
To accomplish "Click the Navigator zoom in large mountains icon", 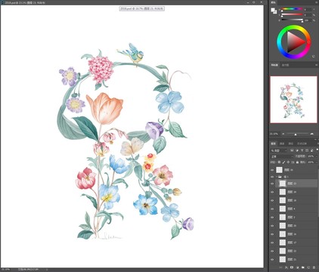I will [312, 134].
